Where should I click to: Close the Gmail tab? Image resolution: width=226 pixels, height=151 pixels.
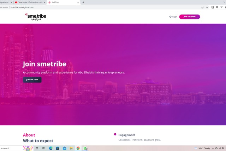pos(11,2)
